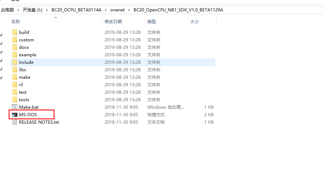This screenshot has height=170, width=323.
Task: Select the file name 'tools'
Action: point(24,100)
